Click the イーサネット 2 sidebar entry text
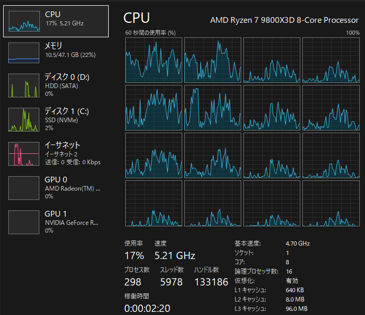 [x=61, y=154]
